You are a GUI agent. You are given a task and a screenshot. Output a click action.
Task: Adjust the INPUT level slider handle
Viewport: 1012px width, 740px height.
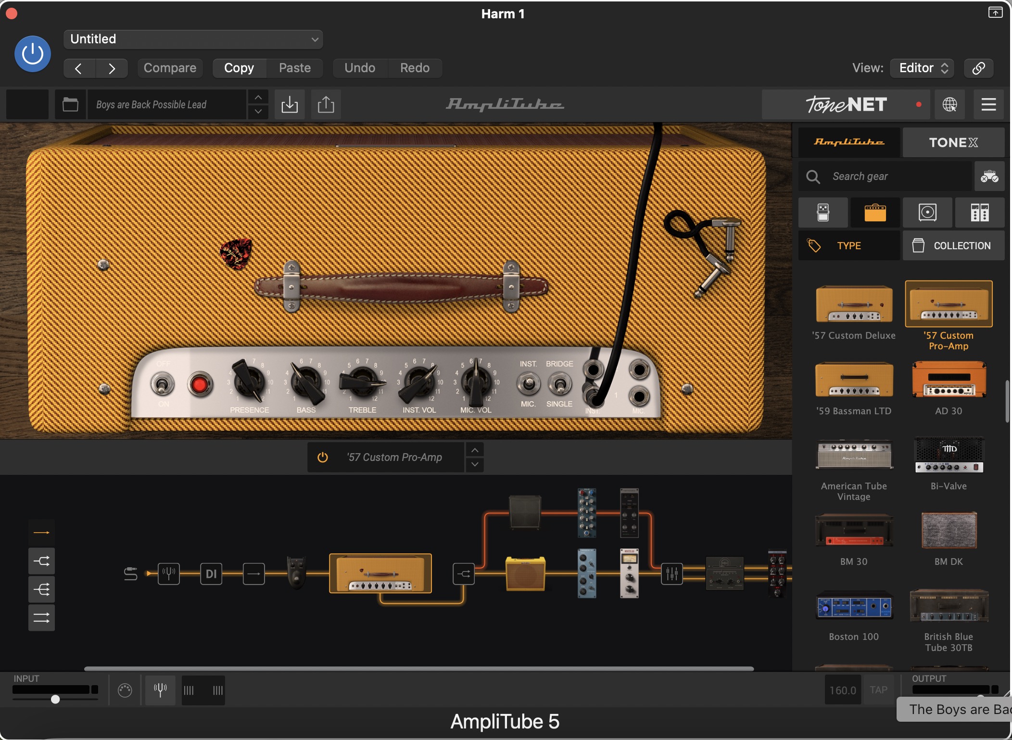pyautogui.click(x=55, y=699)
